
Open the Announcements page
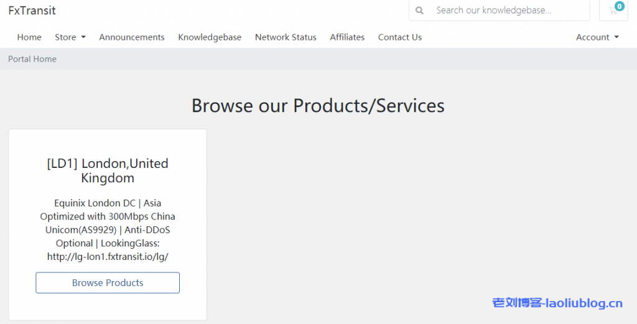tap(132, 37)
